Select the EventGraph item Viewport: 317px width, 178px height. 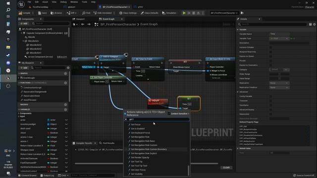tap(29, 78)
